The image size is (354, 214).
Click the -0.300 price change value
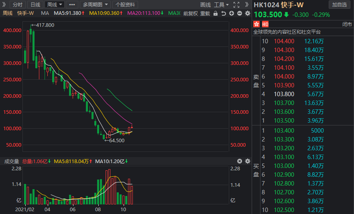coord(300,15)
